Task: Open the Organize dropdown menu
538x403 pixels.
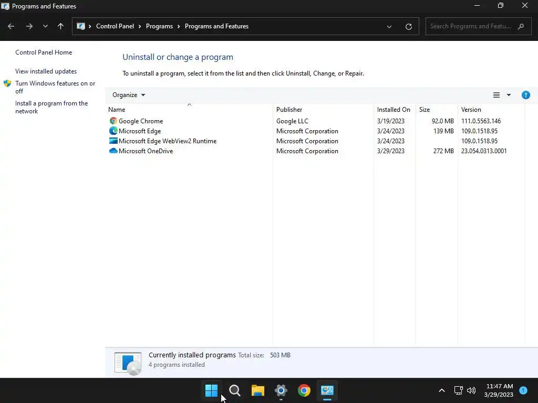Action: click(x=129, y=95)
